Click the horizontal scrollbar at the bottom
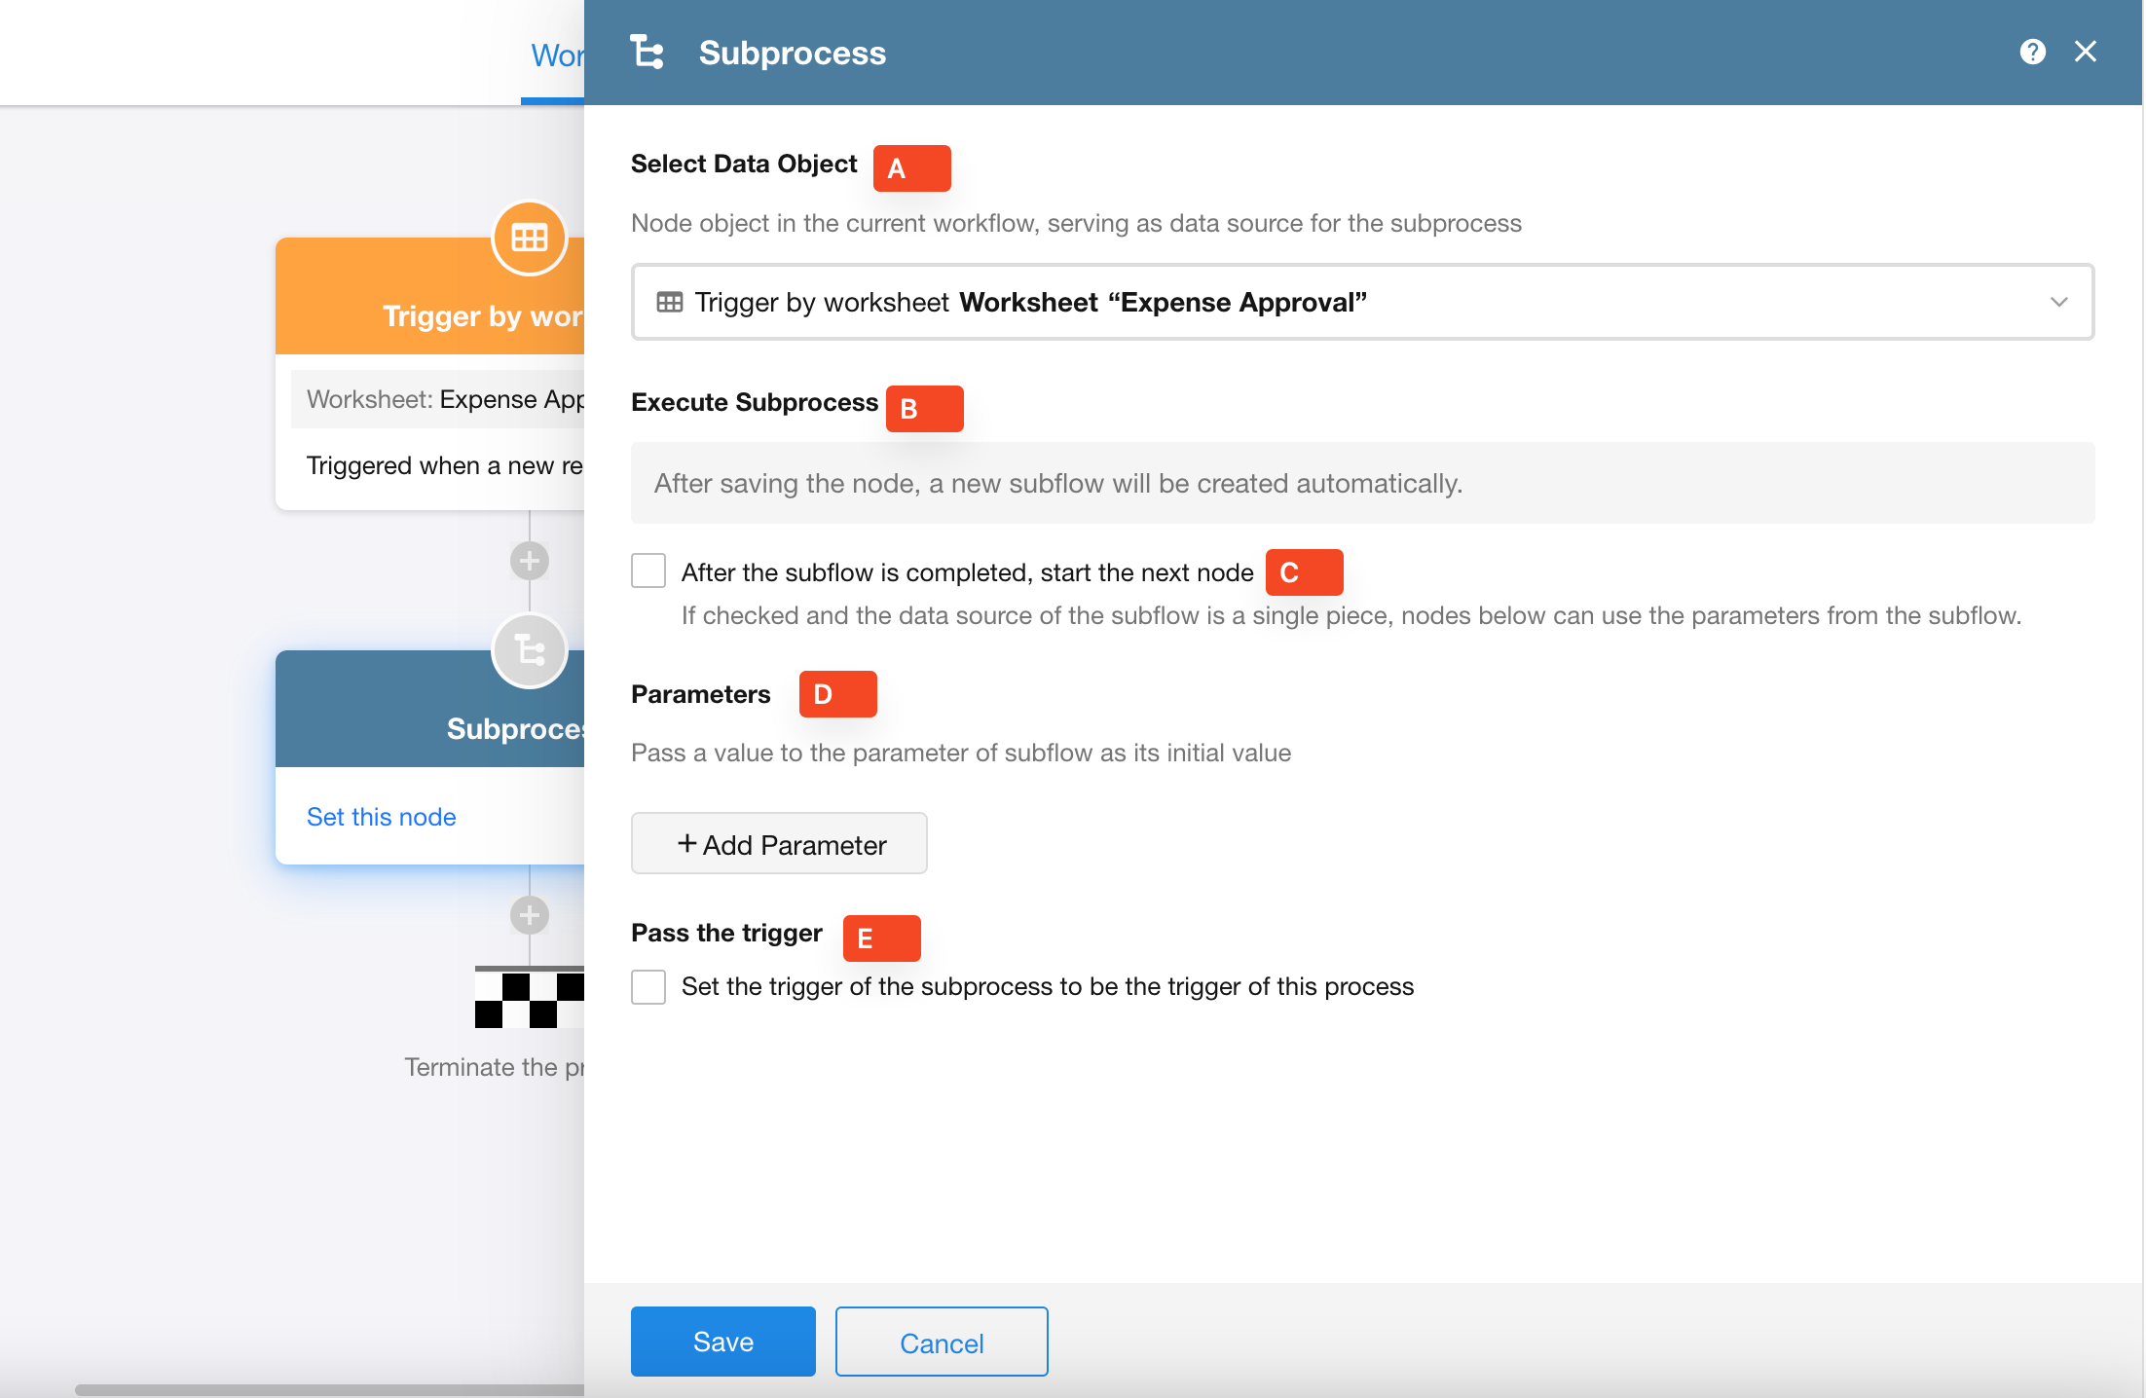 pyautogui.click(x=329, y=1389)
